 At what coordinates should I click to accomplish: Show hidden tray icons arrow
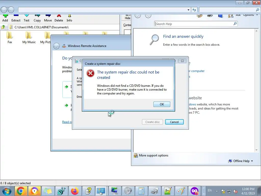tap(217, 191)
